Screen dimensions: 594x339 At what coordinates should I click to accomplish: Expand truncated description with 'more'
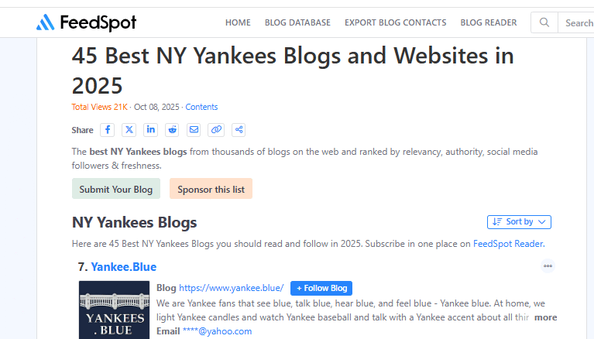[545, 317]
